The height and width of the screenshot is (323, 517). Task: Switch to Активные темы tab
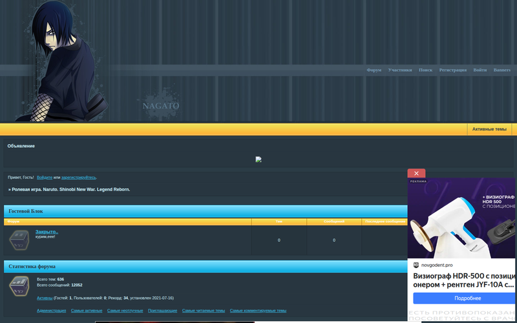coord(489,129)
